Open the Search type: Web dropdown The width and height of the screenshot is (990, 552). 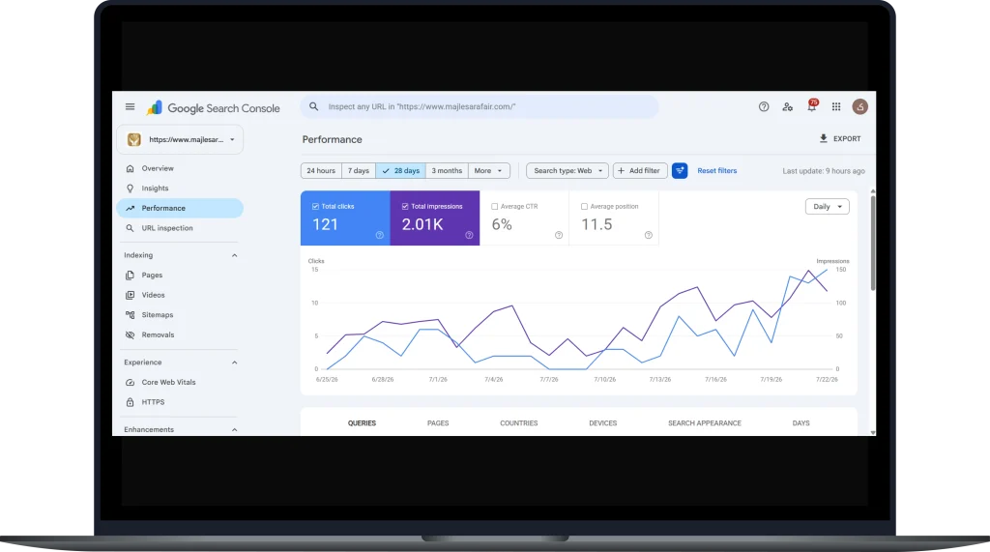point(567,170)
